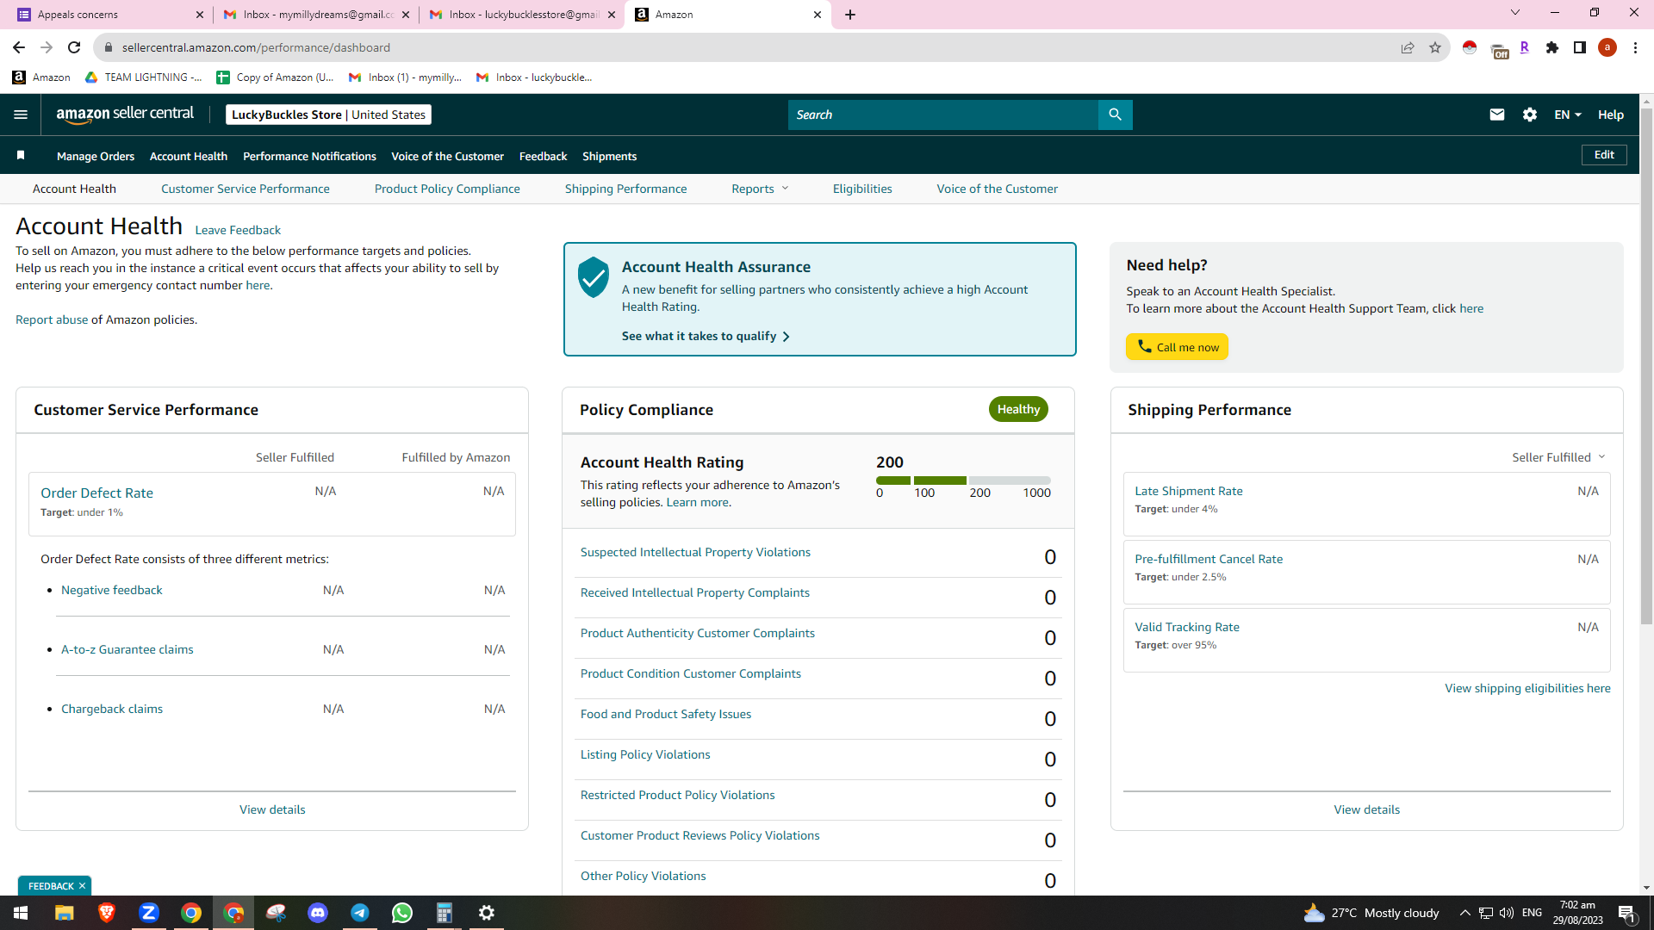Click the Account Health Assurance shield icon
This screenshot has height=930, width=1654.
(594, 277)
